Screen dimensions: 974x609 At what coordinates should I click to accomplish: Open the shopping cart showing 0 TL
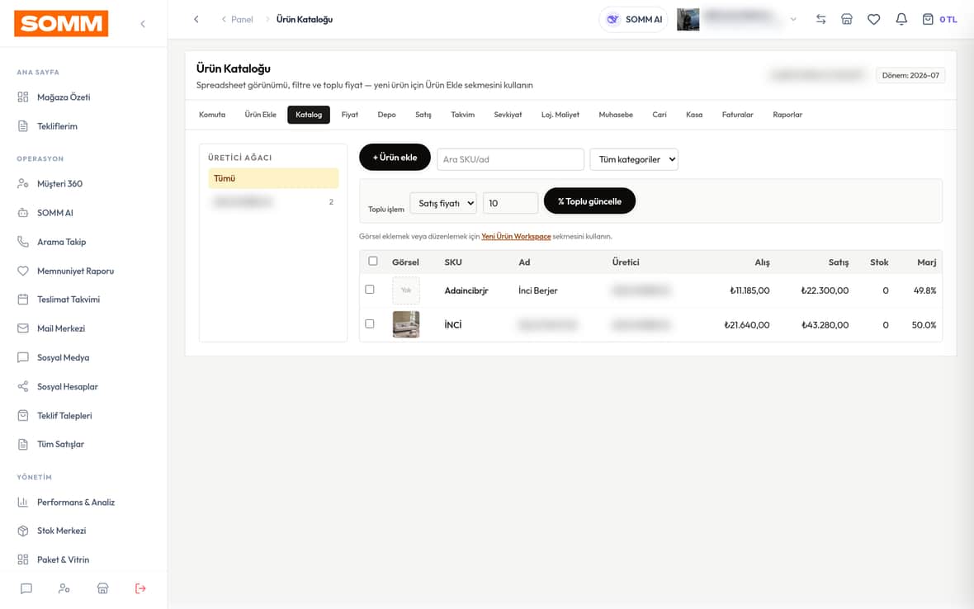(939, 19)
